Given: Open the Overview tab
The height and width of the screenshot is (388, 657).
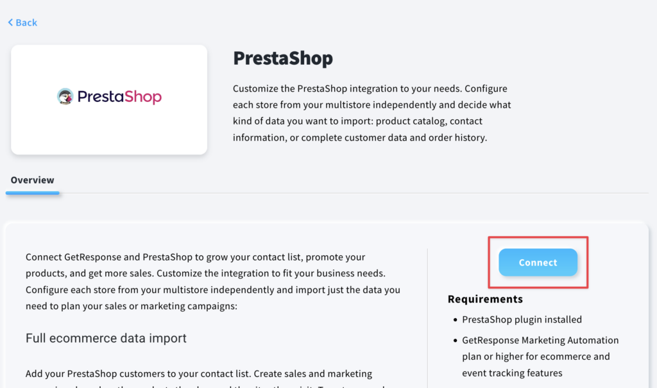Looking at the screenshot, I should click(x=32, y=180).
